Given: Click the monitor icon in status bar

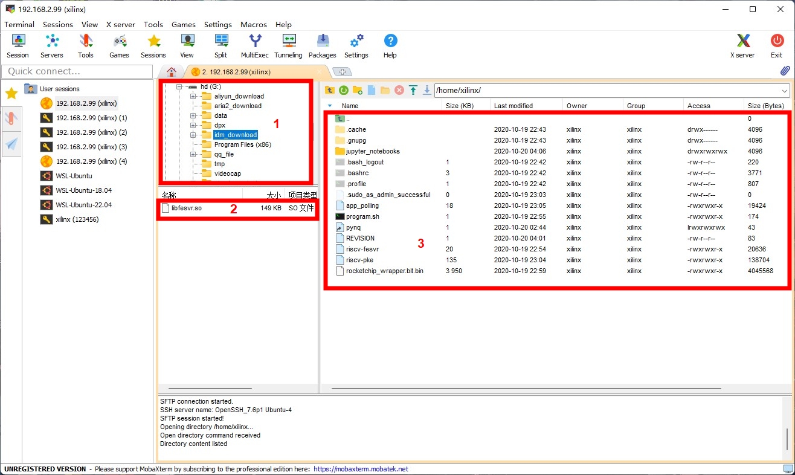Looking at the screenshot, I should [788, 469].
